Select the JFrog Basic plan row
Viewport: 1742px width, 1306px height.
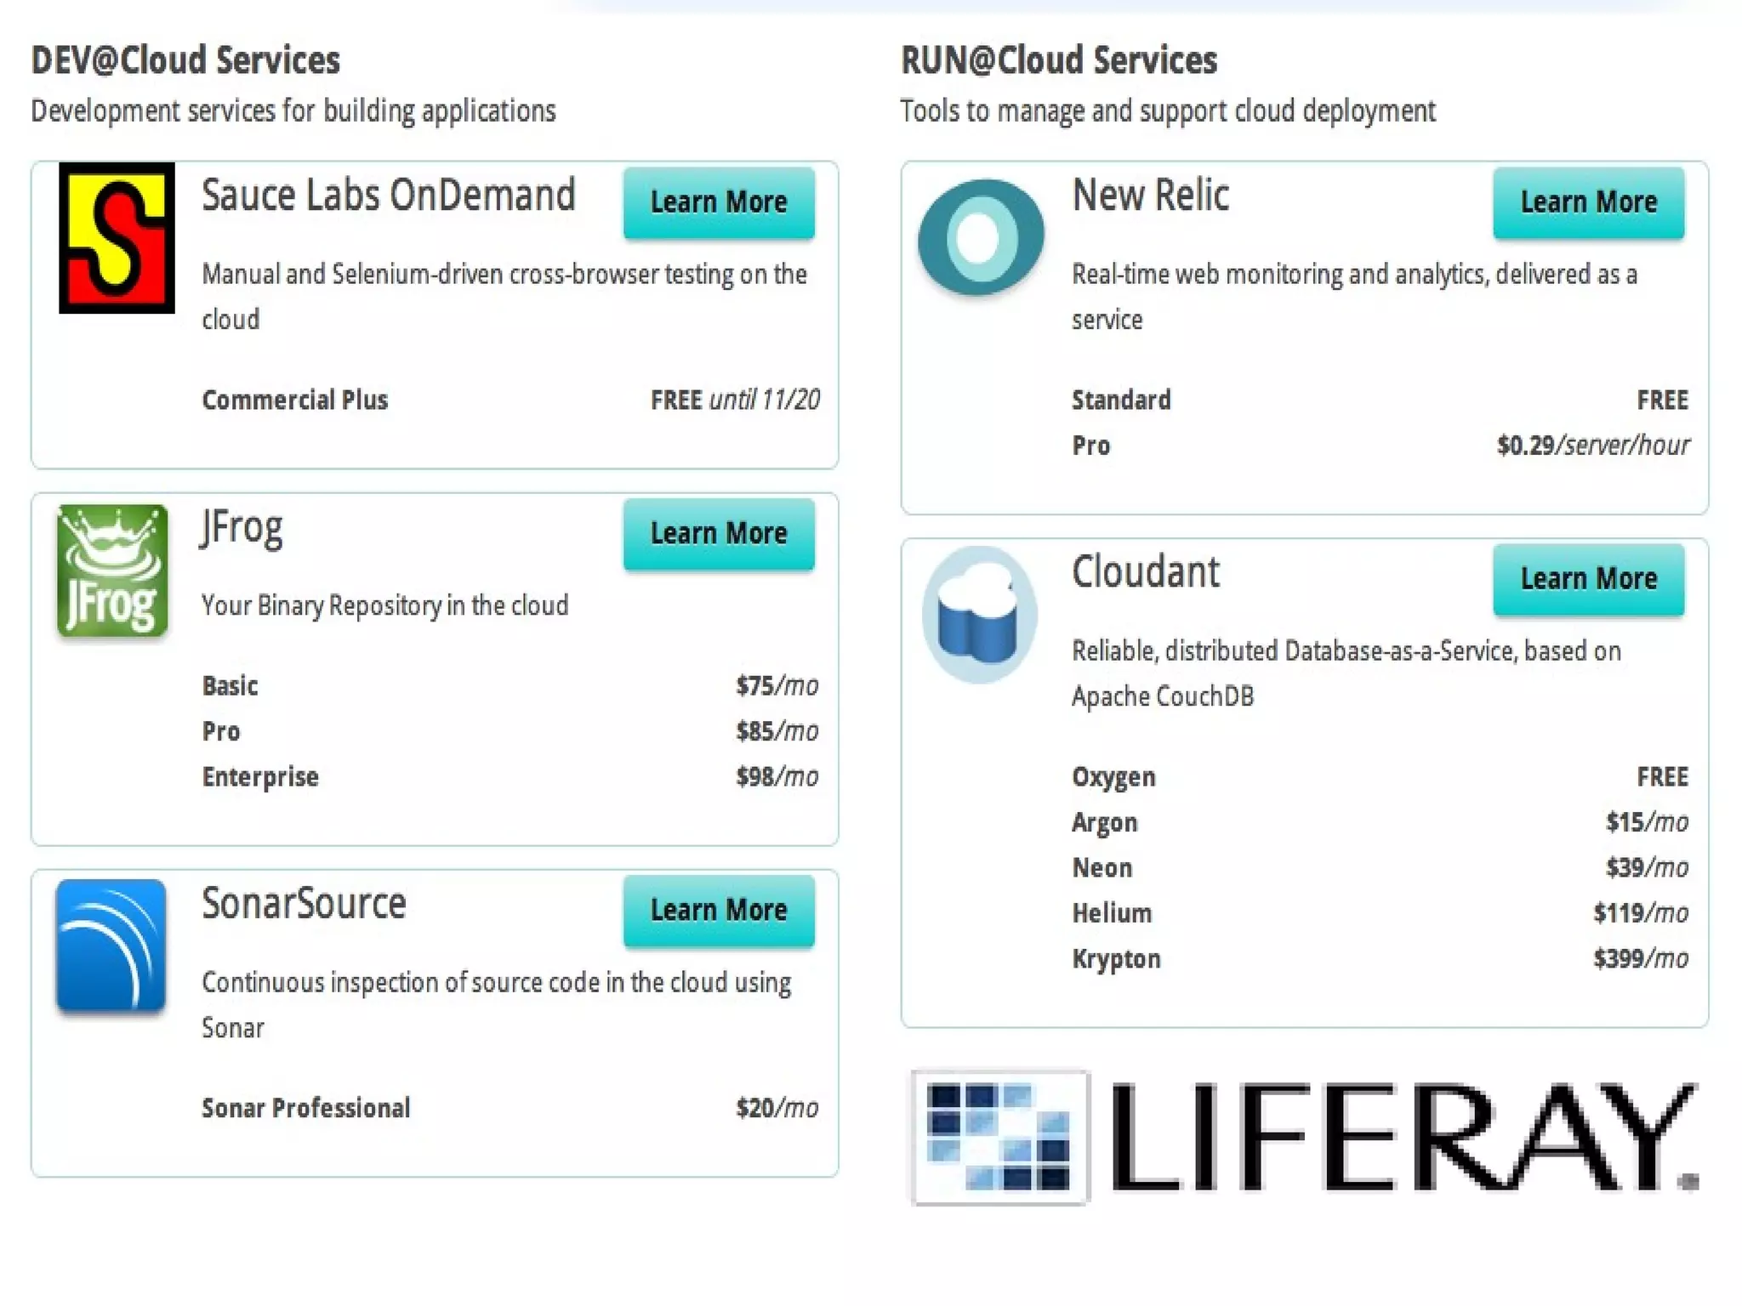coord(510,685)
